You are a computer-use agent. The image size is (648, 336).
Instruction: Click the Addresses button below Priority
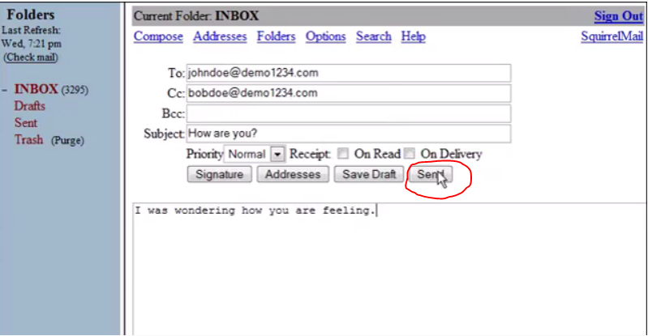pyautogui.click(x=293, y=174)
